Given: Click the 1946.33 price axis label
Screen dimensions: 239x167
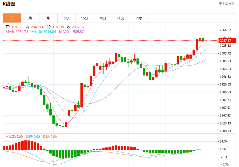Looking at the screenshot, I should [x=225, y=77].
